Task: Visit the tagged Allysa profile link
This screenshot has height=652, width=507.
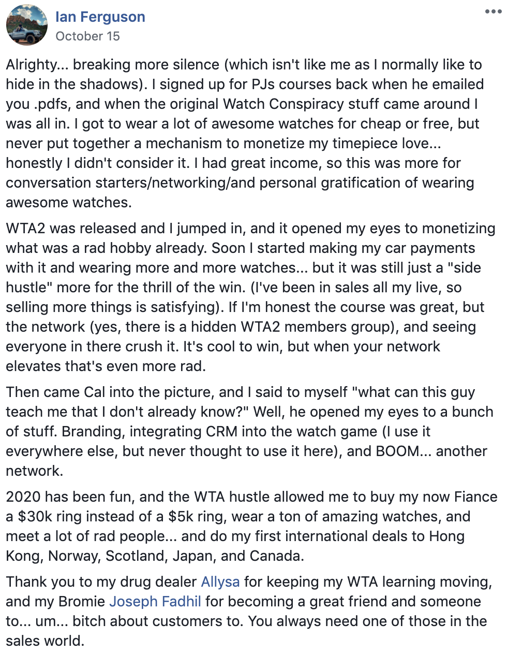Action: (220, 582)
